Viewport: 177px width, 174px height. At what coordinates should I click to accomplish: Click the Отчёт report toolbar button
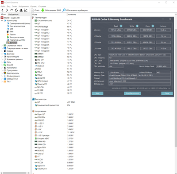[x=35, y=10]
